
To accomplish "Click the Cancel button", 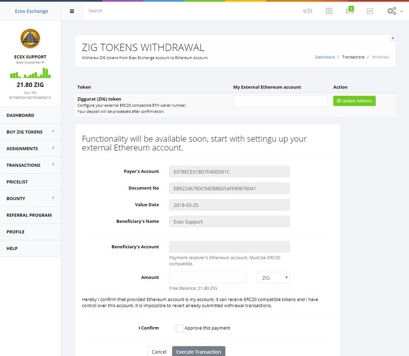I will click(x=159, y=352).
